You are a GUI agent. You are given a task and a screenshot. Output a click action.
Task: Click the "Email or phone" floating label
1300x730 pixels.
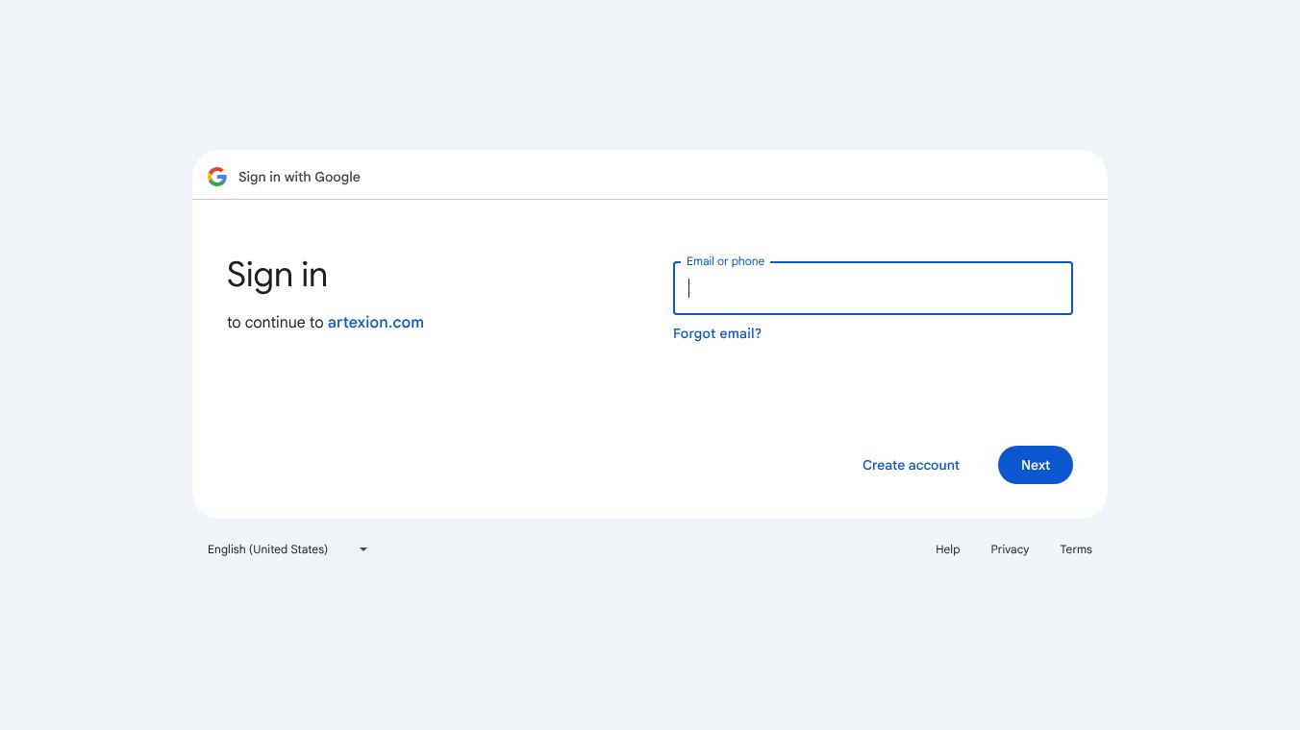(x=725, y=261)
